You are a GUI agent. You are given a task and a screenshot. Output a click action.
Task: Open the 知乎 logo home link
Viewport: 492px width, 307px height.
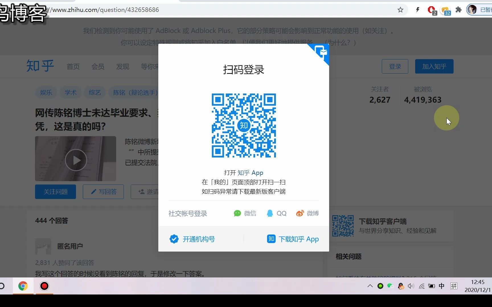pos(40,66)
